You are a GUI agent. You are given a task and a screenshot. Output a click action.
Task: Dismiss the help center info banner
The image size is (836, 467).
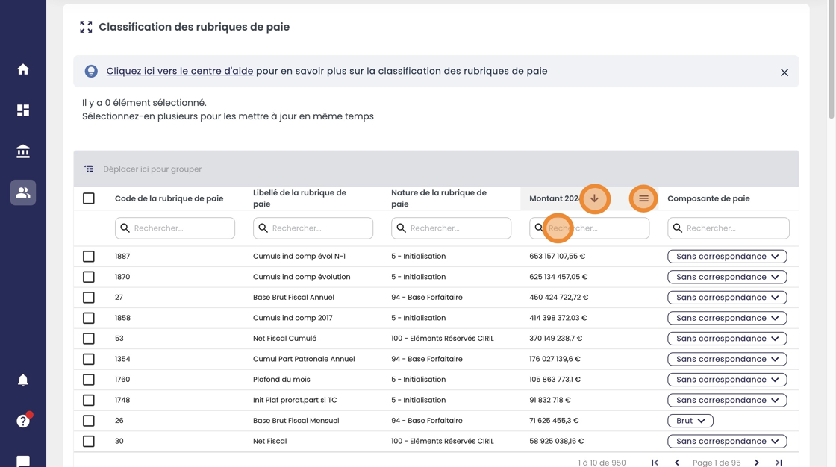pyautogui.click(x=784, y=72)
